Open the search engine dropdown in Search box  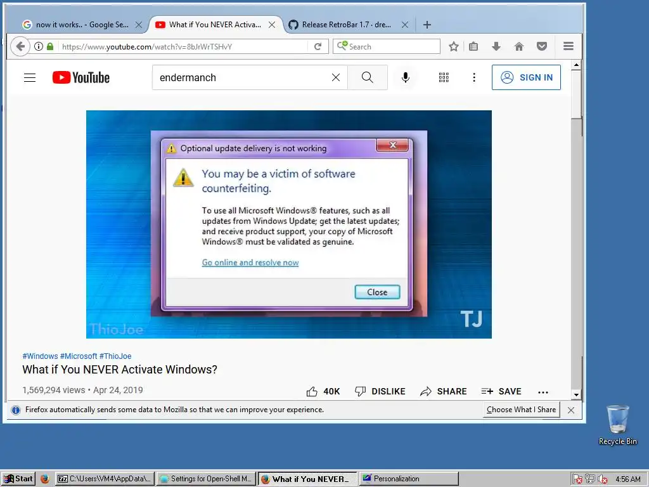pos(342,46)
